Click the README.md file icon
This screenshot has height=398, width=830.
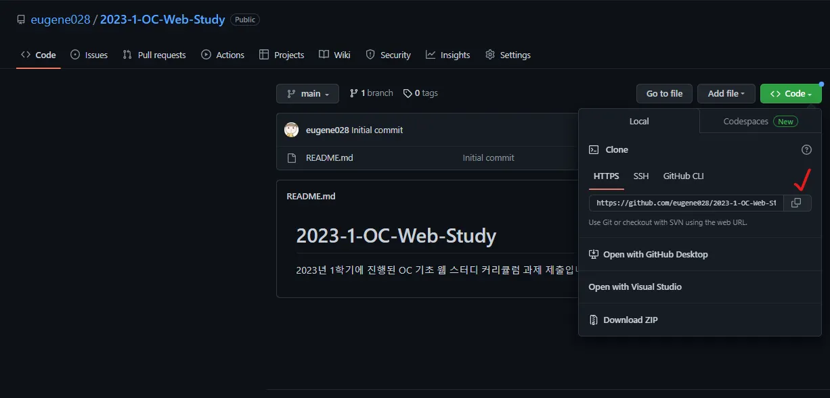pyautogui.click(x=292, y=157)
